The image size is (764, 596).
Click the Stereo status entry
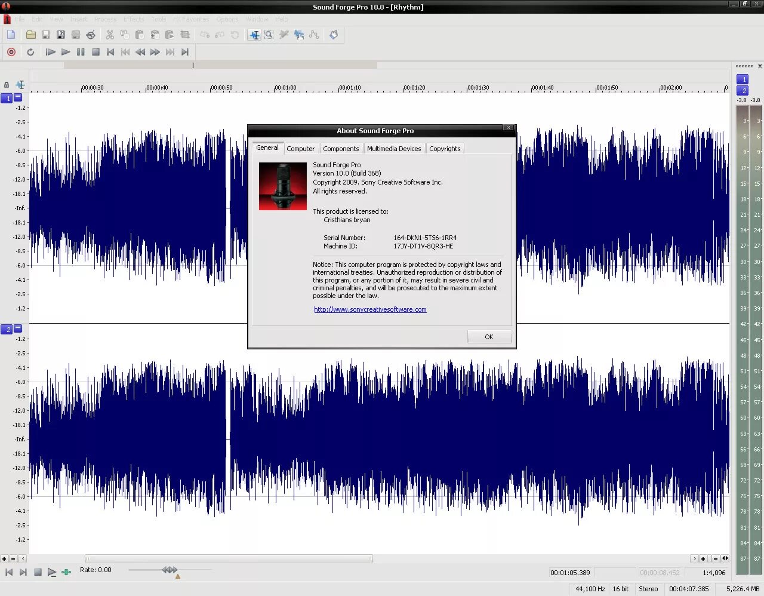(648, 589)
